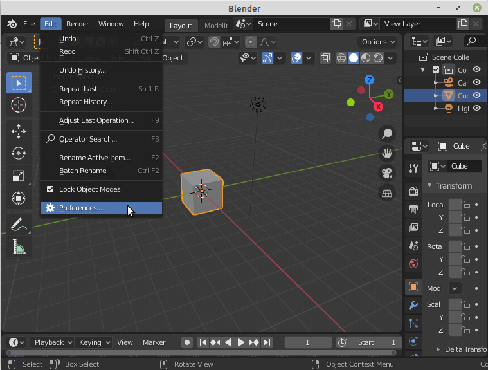The image size is (488, 370).
Task: Switch orthographic/perspective grid icon
Action: (387, 193)
